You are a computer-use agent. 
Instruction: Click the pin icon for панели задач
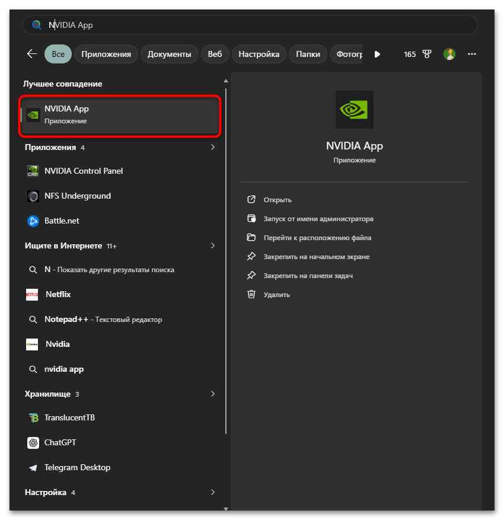point(251,275)
